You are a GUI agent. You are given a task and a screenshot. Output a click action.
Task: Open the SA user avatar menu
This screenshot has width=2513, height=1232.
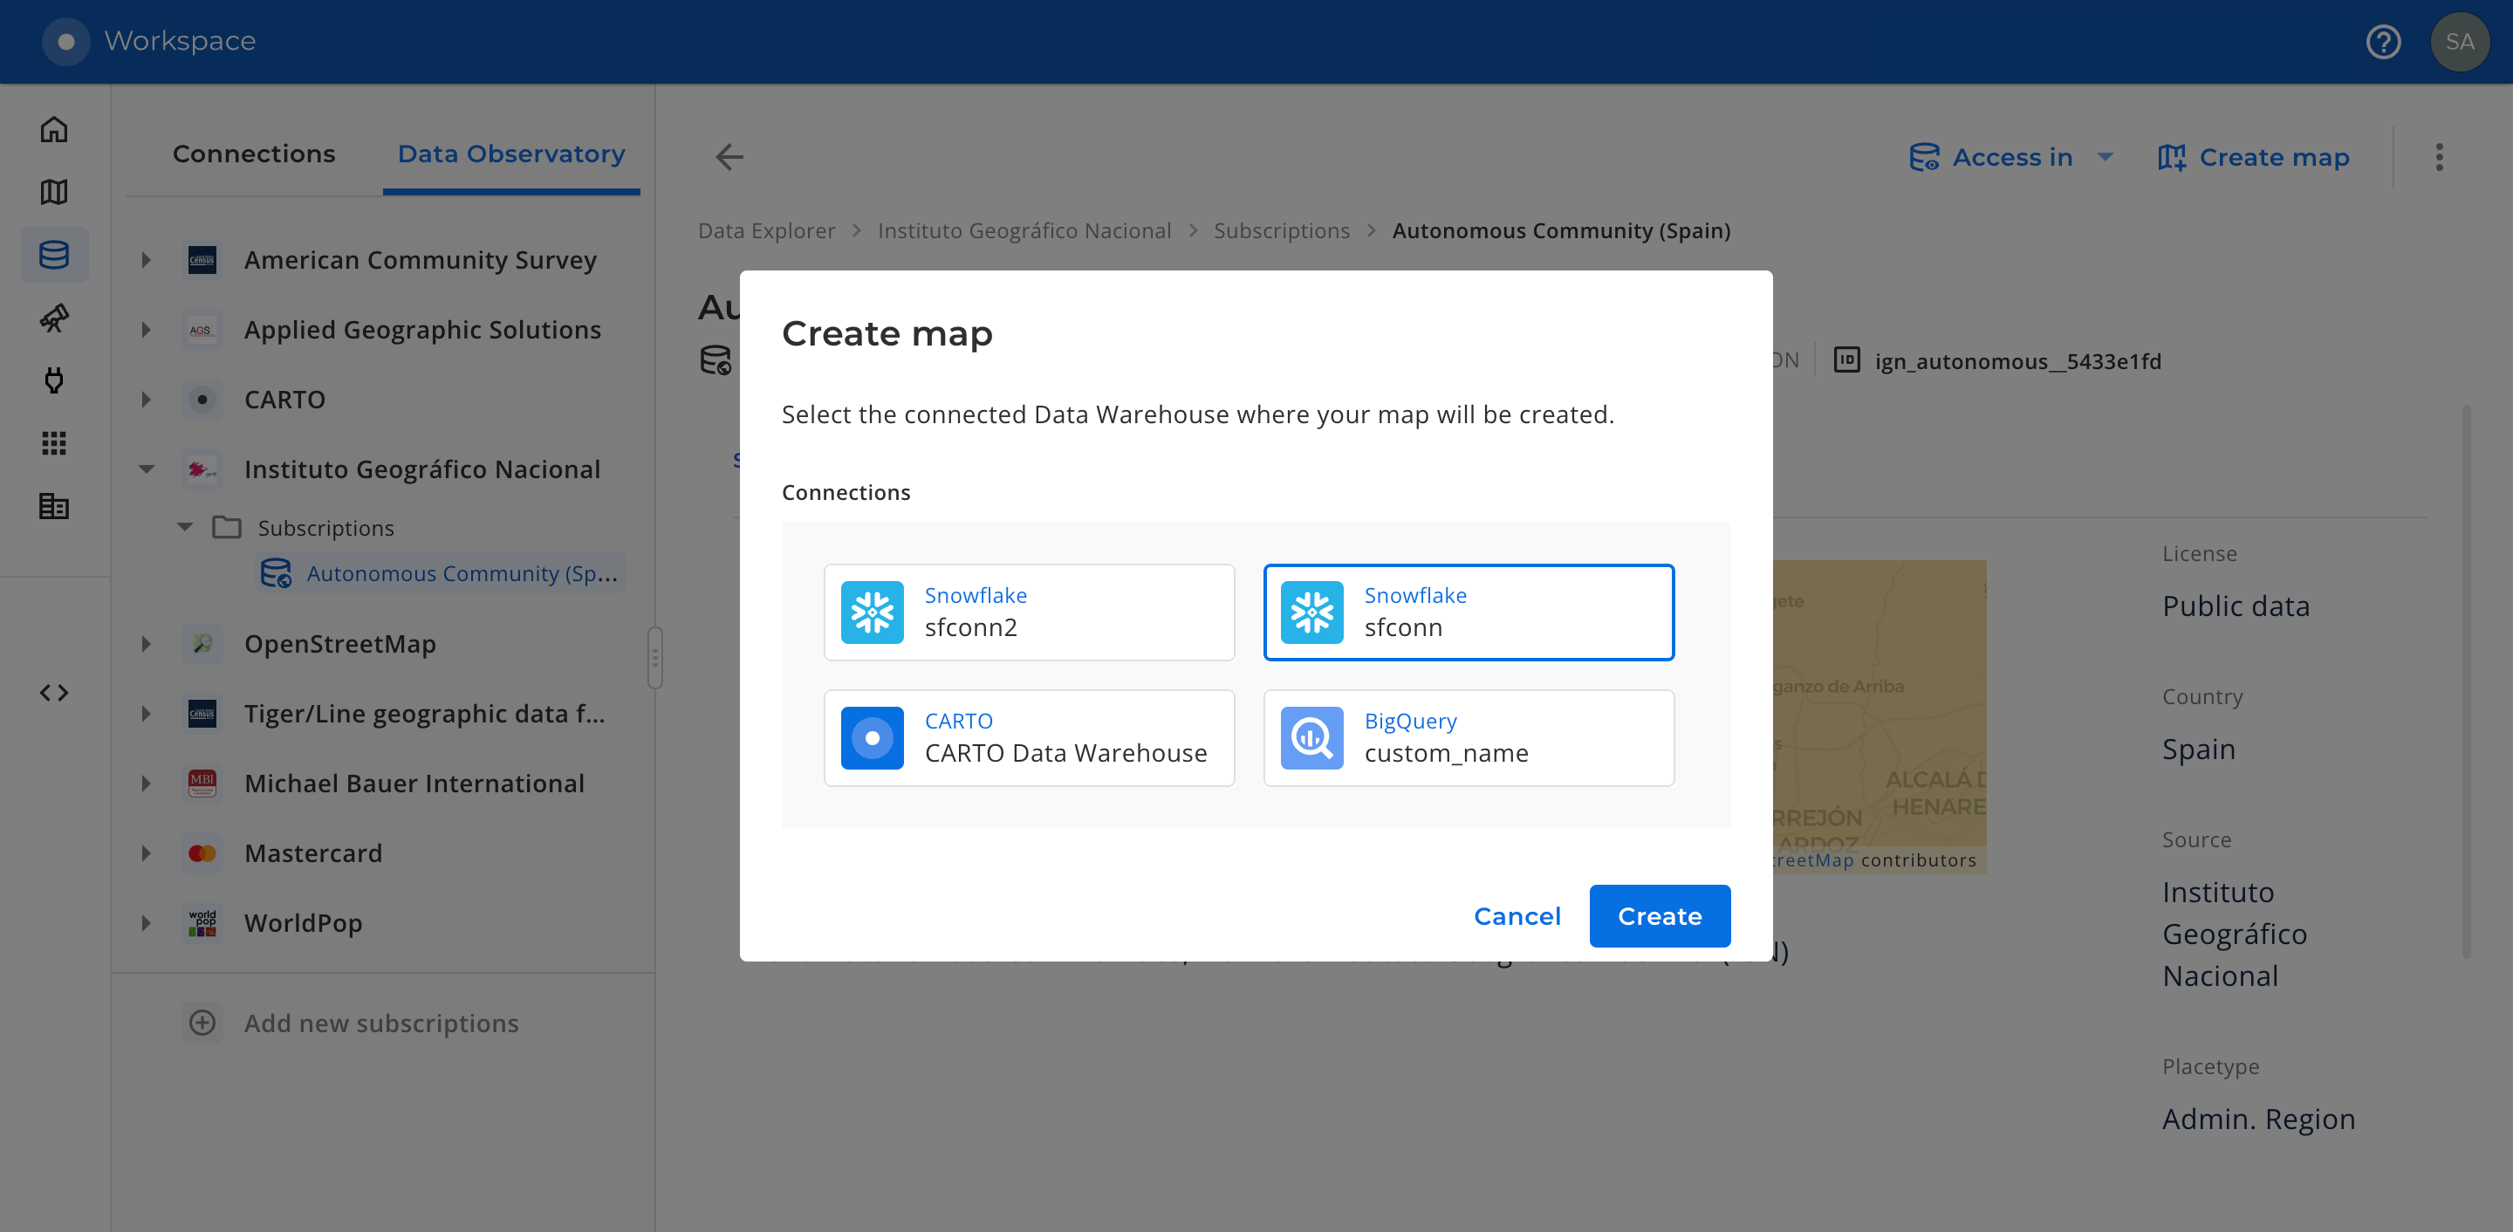2460,42
